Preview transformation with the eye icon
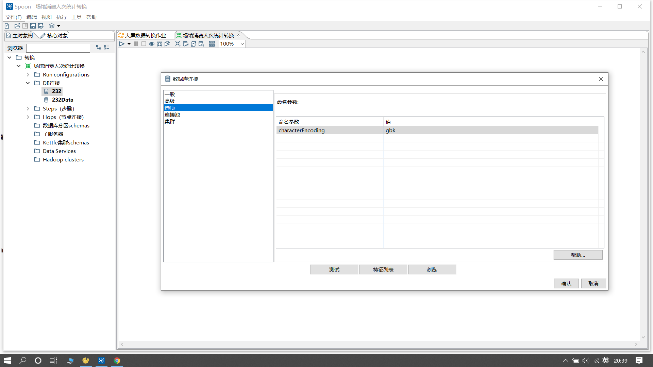The height and width of the screenshot is (367, 653). (152, 44)
